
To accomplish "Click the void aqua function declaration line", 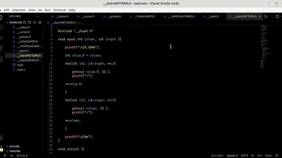I will tap(89, 39).
